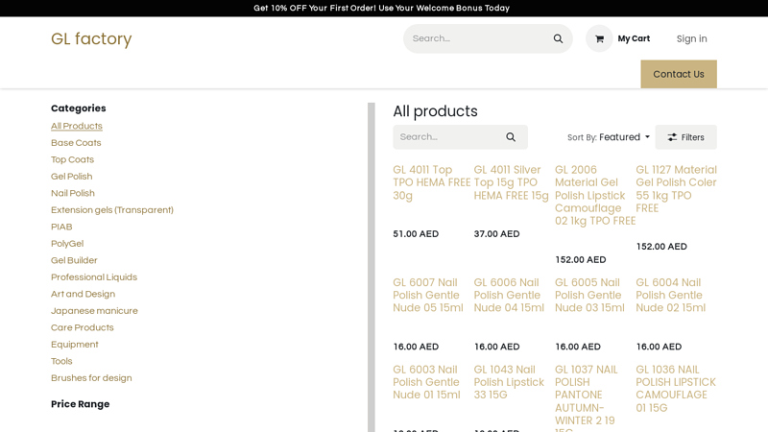Select the Gel Polish category
Viewport: 768px width, 432px height.
72,177
